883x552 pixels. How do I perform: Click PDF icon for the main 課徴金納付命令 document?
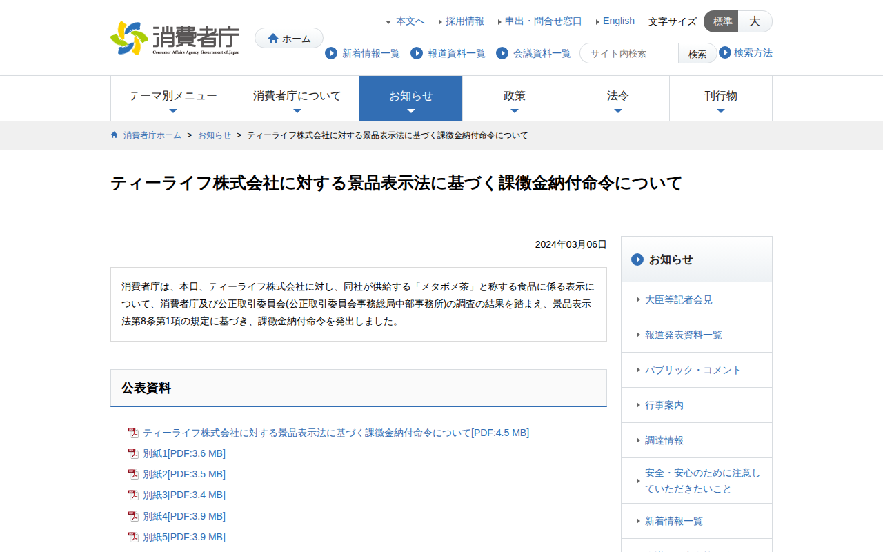(x=133, y=433)
